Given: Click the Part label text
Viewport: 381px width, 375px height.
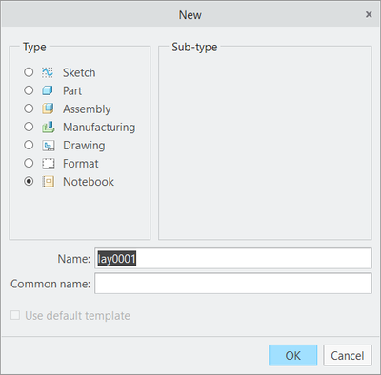Looking at the screenshot, I should pyautogui.click(x=72, y=90).
